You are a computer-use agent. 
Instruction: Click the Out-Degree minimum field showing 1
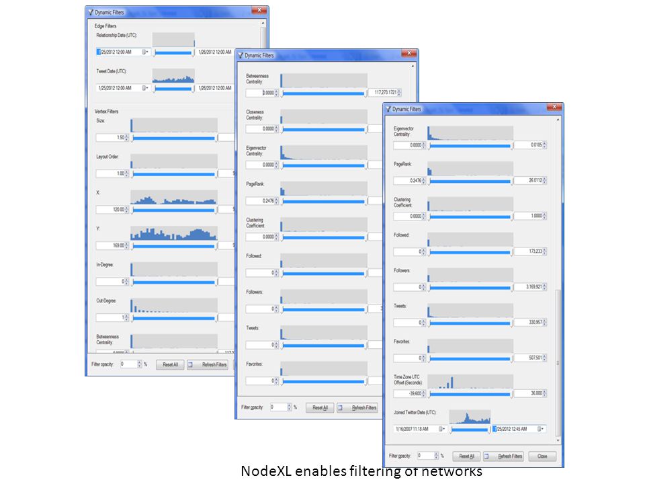coord(110,317)
